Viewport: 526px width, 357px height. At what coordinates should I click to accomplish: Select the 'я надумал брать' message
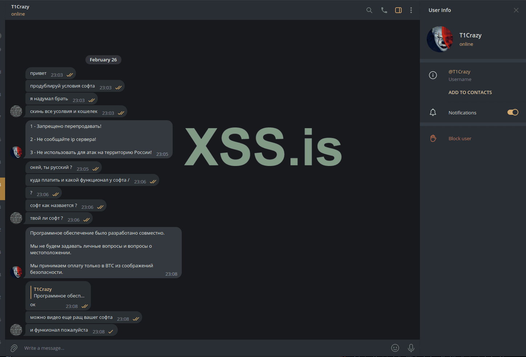pyautogui.click(x=61, y=99)
